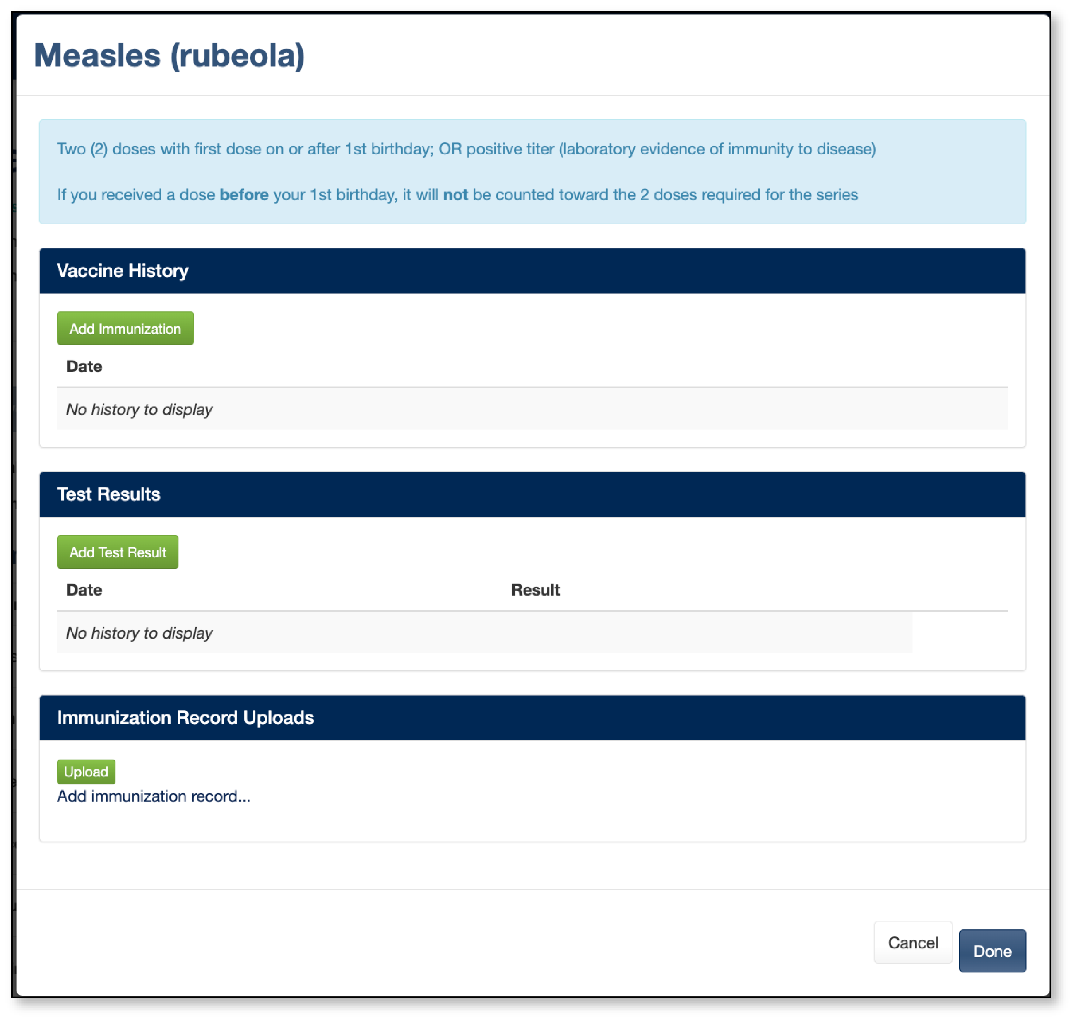
Task: Open the 'Add immunization record...' link
Action: click(x=153, y=796)
